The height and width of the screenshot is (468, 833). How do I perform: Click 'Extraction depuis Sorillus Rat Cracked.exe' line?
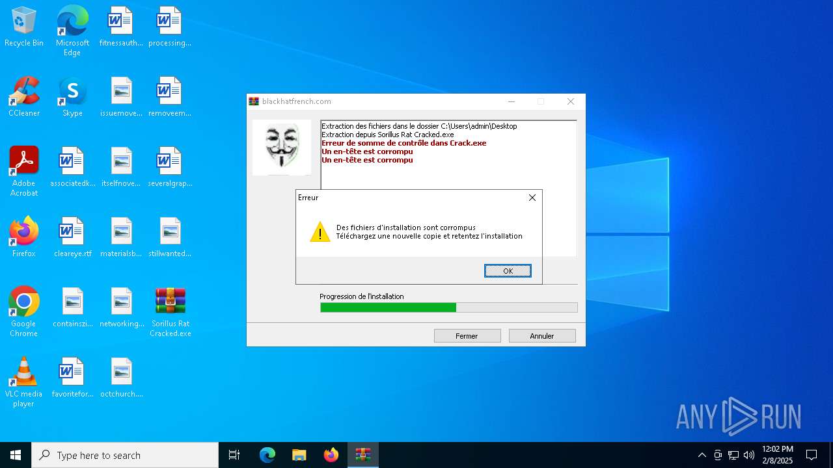tap(388, 135)
